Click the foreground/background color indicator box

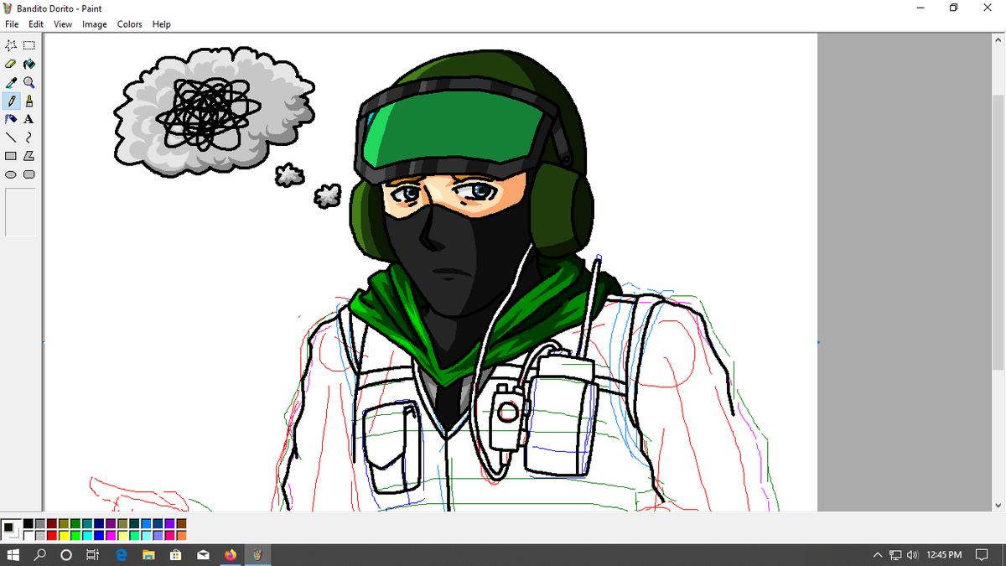pyautogui.click(x=11, y=529)
